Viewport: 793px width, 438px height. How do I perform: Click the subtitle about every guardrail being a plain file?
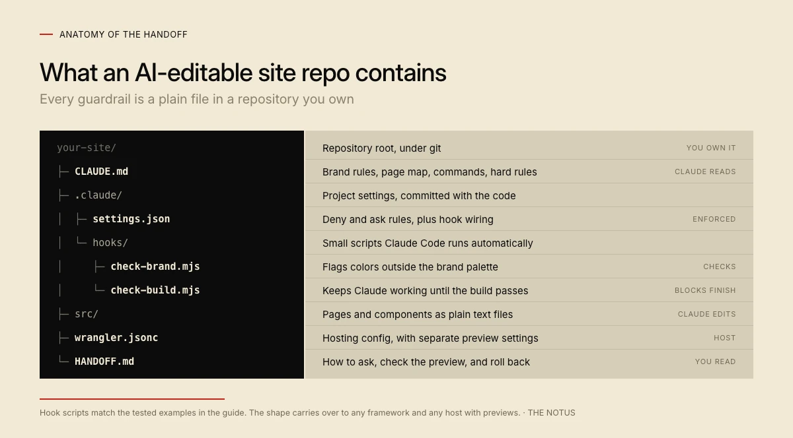tap(197, 99)
